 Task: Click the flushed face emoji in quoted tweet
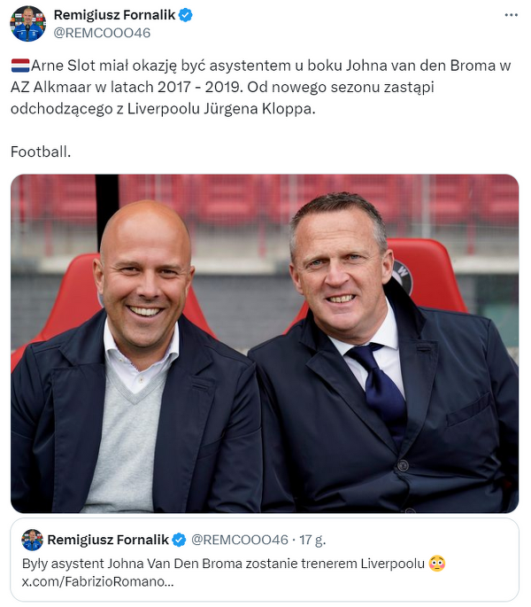(x=435, y=564)
